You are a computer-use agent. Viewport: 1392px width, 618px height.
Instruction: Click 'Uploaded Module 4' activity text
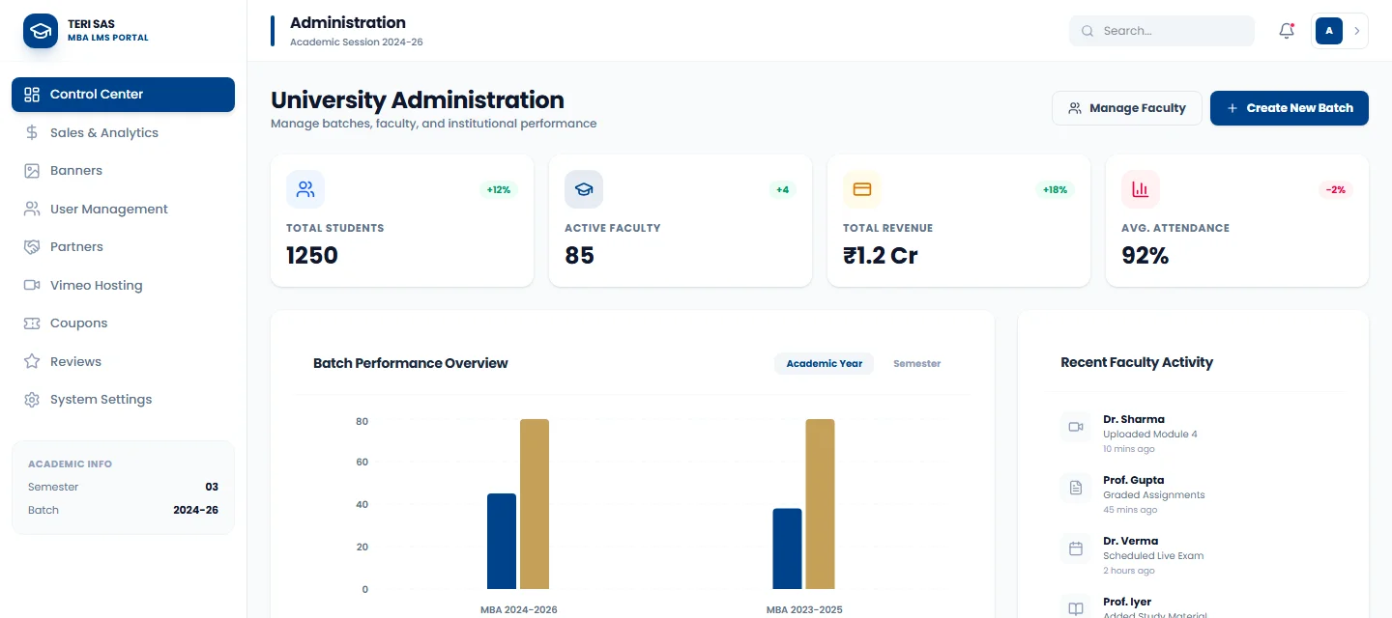click(x=1150, y=435)
